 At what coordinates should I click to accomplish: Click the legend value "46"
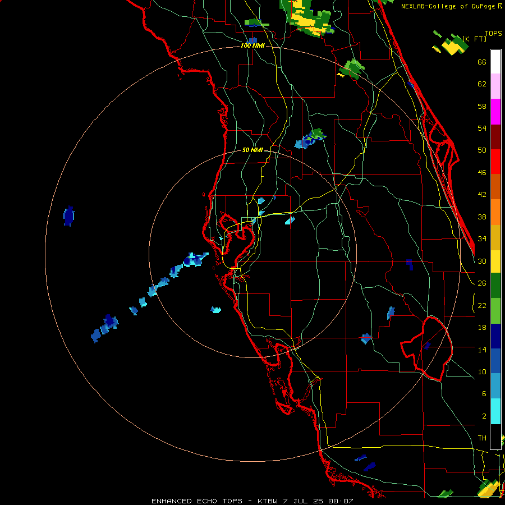tap(482, 173)
